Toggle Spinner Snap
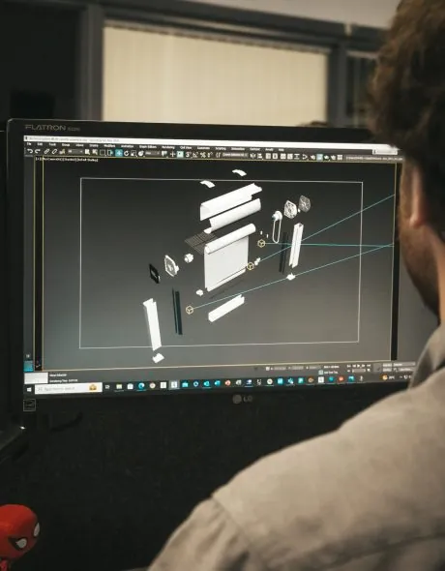 [210, 155]
